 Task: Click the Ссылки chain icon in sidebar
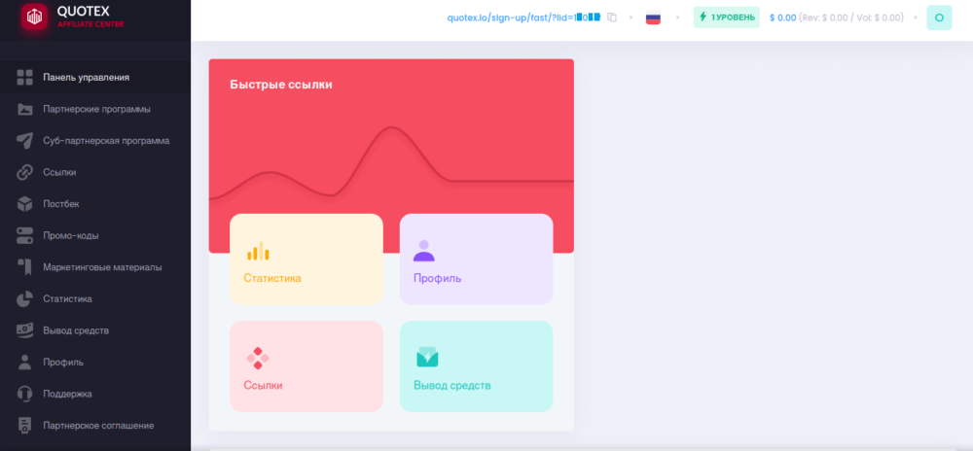coord(25,172)
